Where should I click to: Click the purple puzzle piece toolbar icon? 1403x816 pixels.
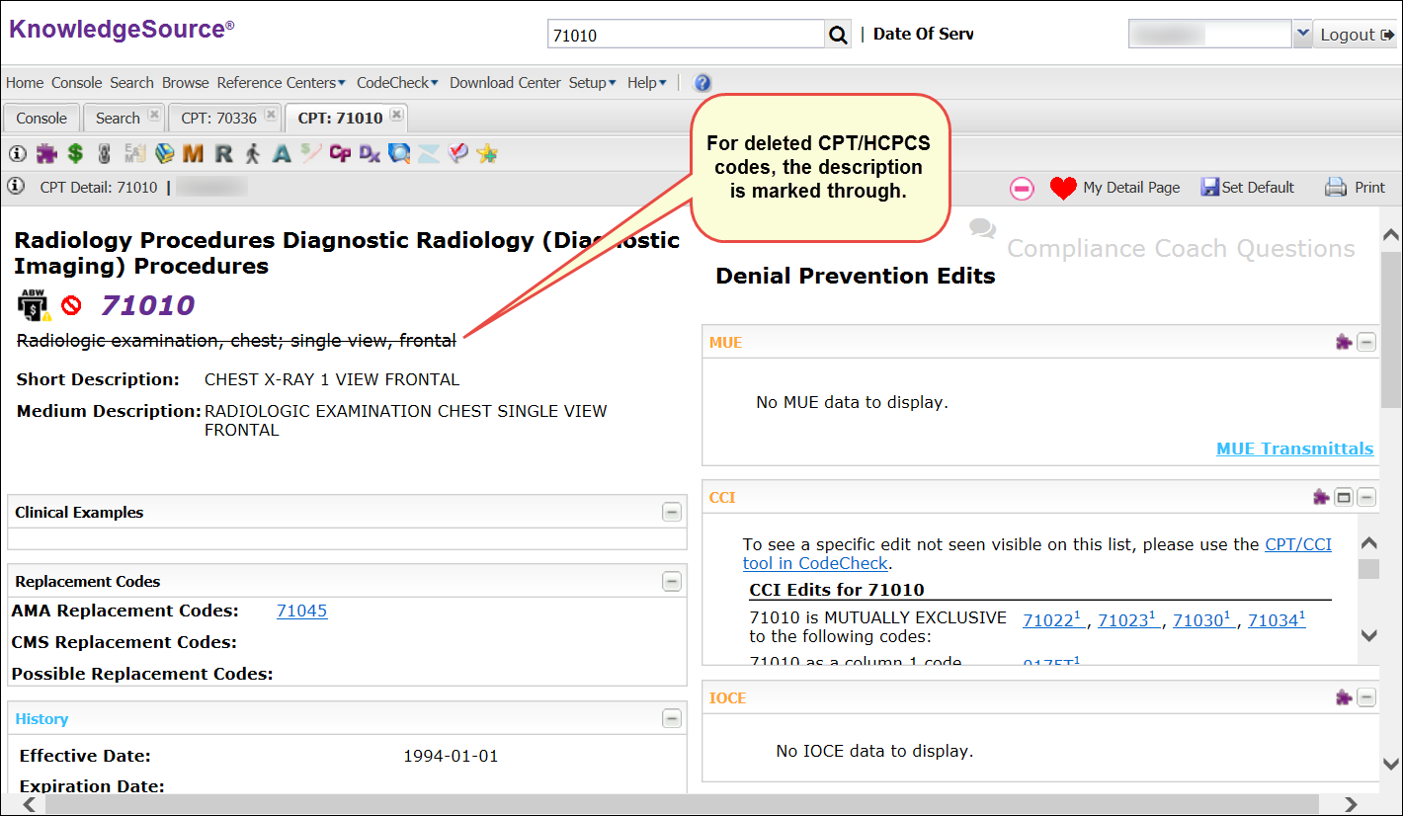tap(46, 154)
